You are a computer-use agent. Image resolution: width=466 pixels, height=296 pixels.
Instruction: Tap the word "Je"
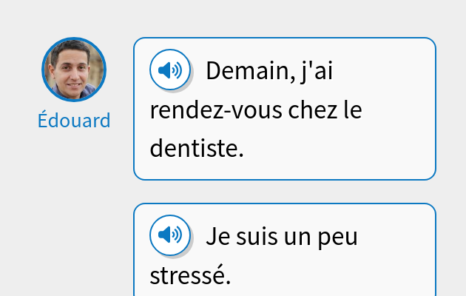218,237
